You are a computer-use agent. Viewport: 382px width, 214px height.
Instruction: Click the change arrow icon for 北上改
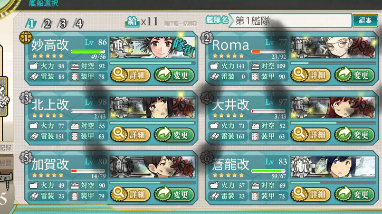[163, 134]
